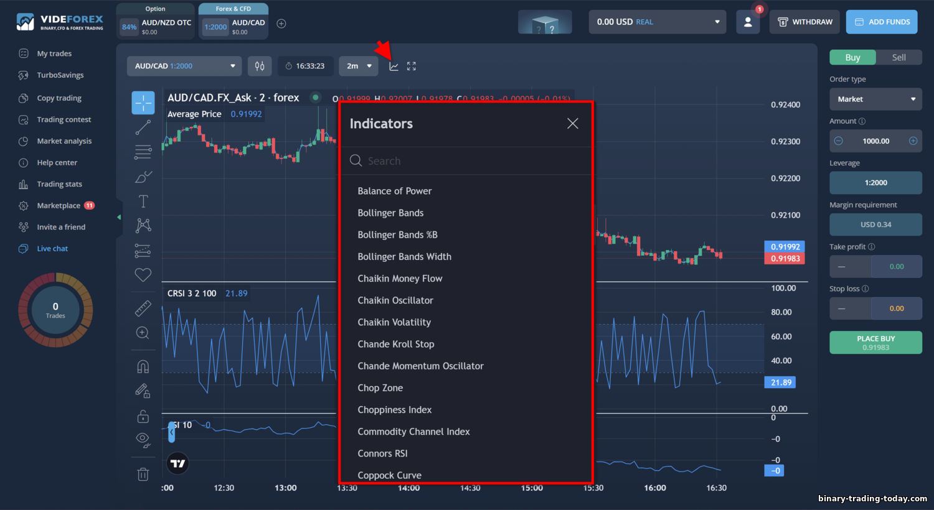The image size is (934, 510).
Task: Expand the AUD/CAD asset dropdown
Action: tap(184, 66)
